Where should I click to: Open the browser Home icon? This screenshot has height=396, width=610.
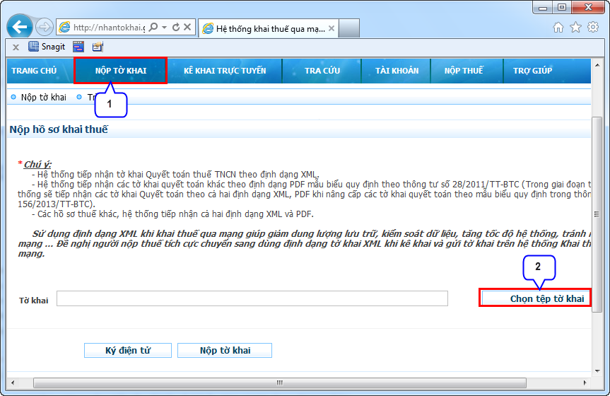click(x=558, y=28)
